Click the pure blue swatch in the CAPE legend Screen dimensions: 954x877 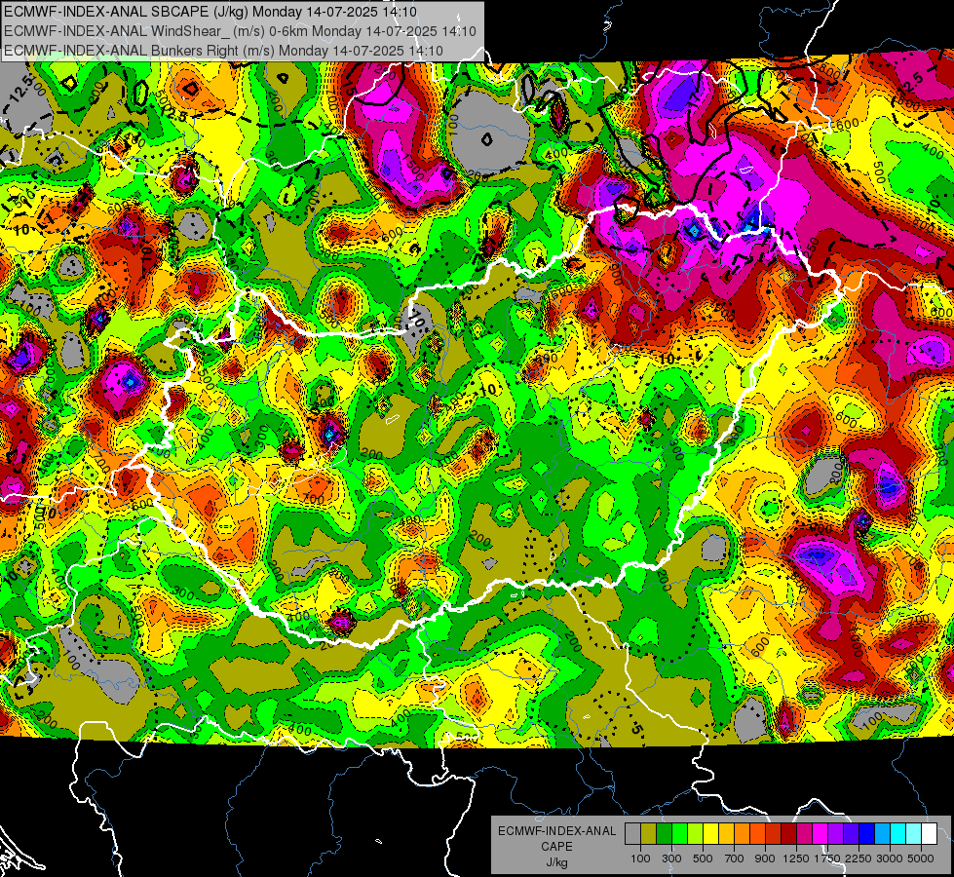867,834
